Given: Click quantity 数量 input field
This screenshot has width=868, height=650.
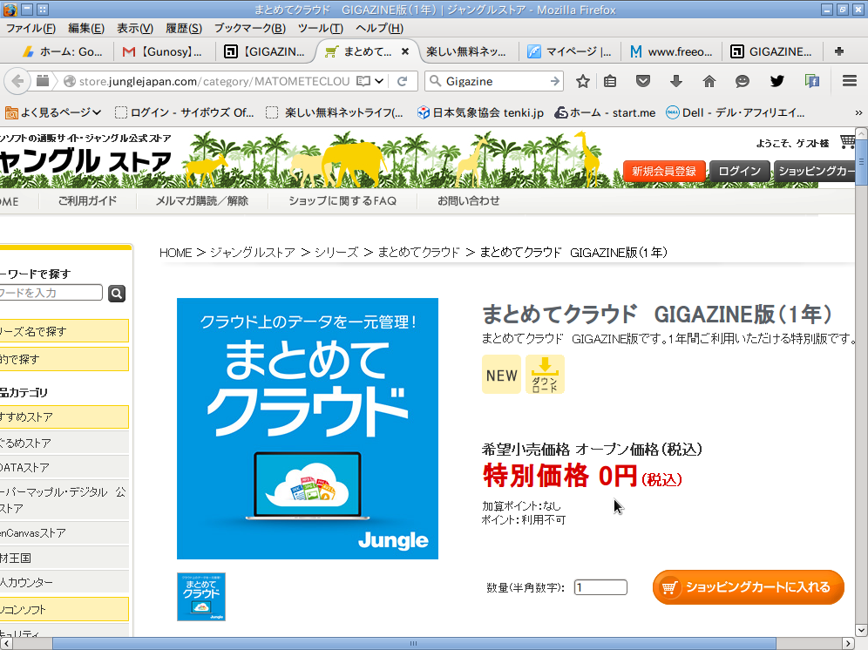Looking at the screenshot, I should pyautogui.click(x=600, y=587).
